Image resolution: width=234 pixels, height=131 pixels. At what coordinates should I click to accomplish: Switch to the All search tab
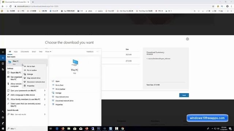coord(10,52)
